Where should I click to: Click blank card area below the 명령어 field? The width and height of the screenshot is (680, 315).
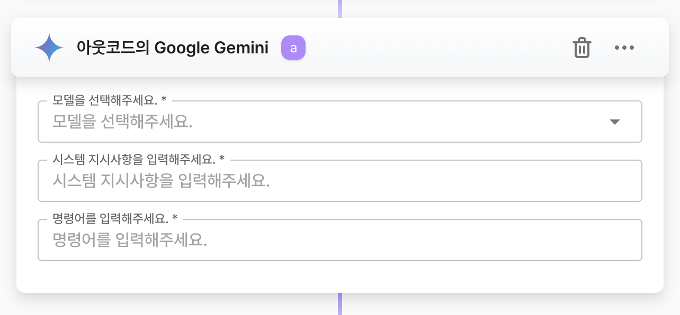point(339,276)
